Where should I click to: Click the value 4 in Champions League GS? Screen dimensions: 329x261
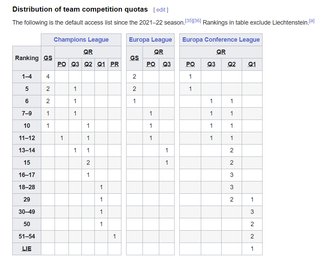[x=48, y=77]
